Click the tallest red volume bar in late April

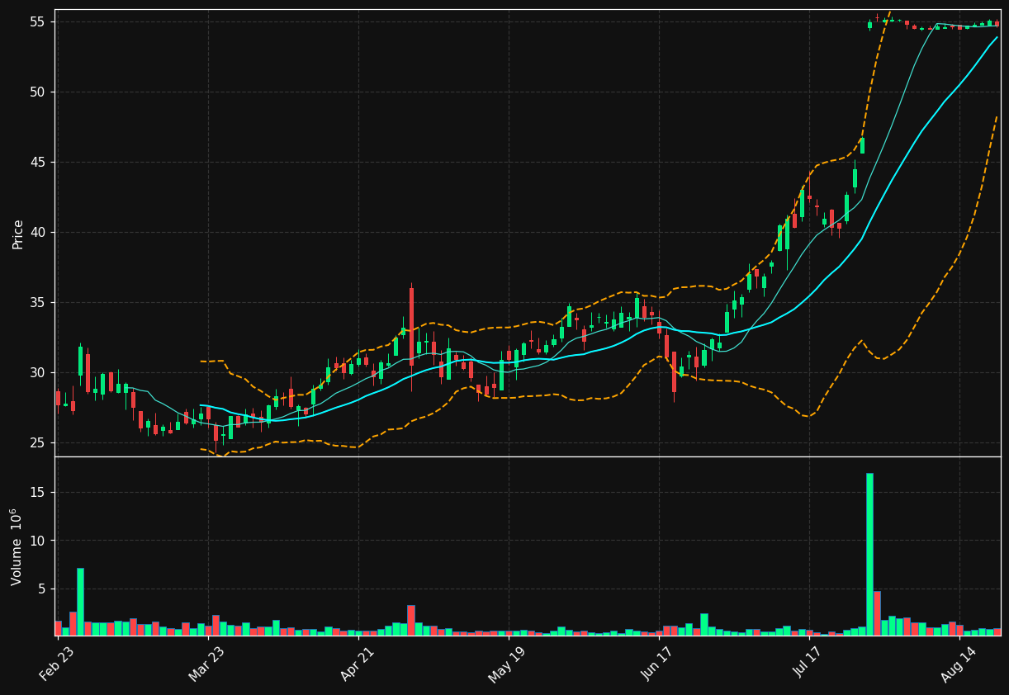coord(411,620)
